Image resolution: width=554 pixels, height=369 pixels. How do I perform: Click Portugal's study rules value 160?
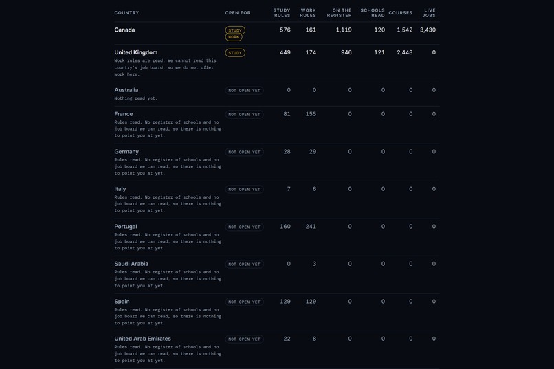285,226
